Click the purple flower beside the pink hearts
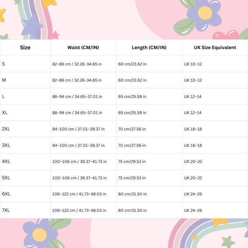 click(x=204, y=13)
